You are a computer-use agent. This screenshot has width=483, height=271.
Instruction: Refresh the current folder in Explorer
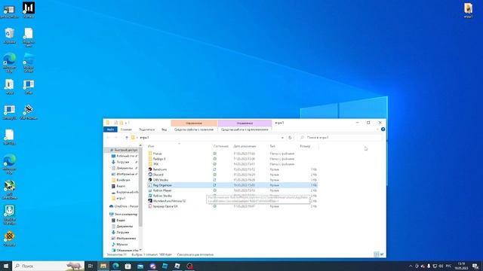290,138
